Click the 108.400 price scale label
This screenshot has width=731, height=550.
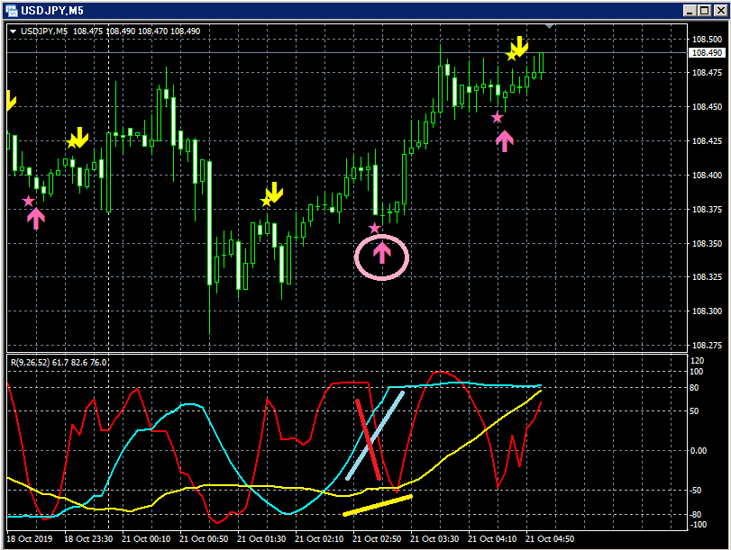[707, 176]
